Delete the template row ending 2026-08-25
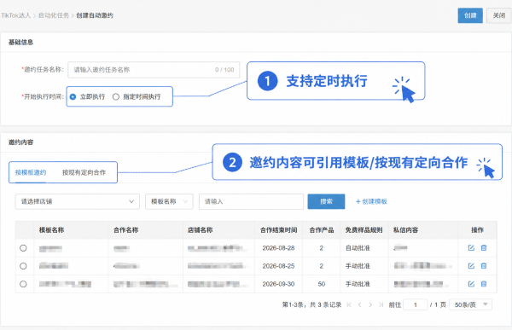This screenshot has width=512, height=330. (484, 266)
